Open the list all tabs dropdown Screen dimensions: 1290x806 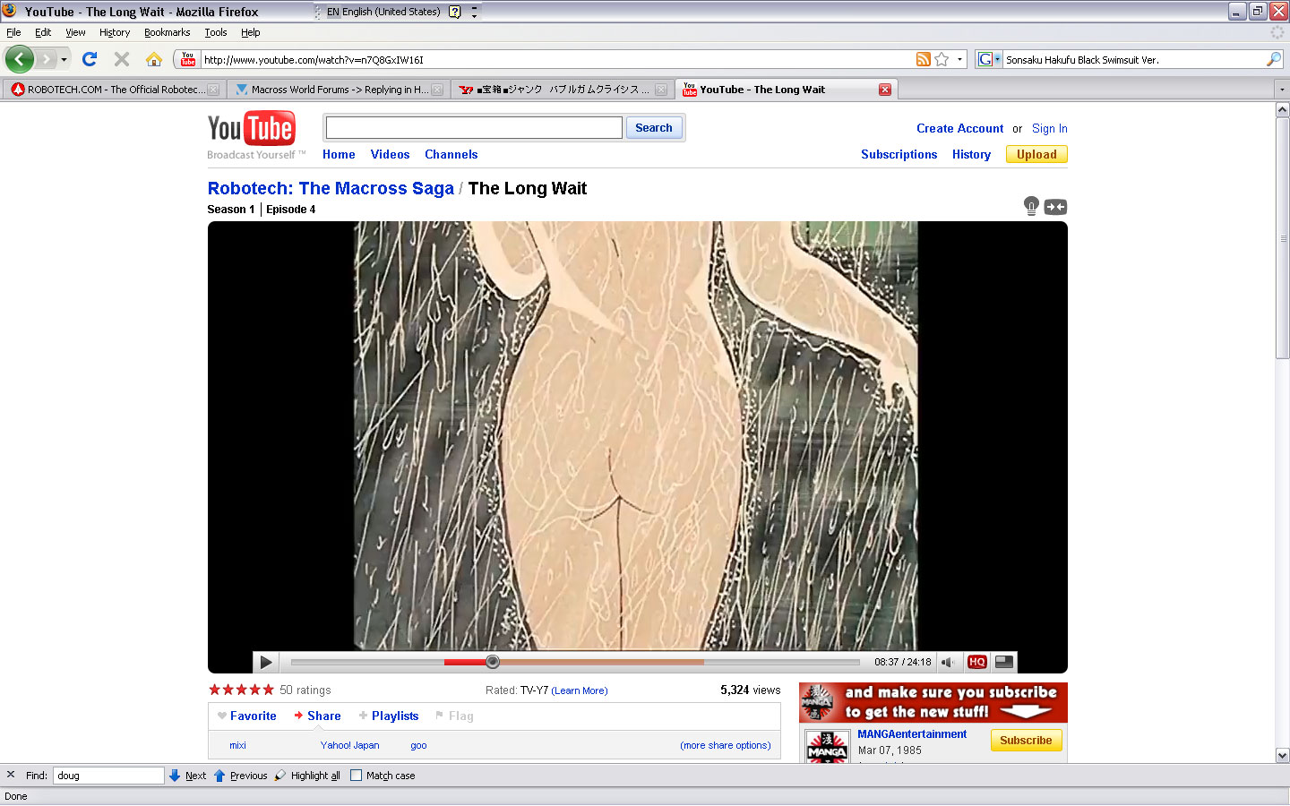[1281, 90]
